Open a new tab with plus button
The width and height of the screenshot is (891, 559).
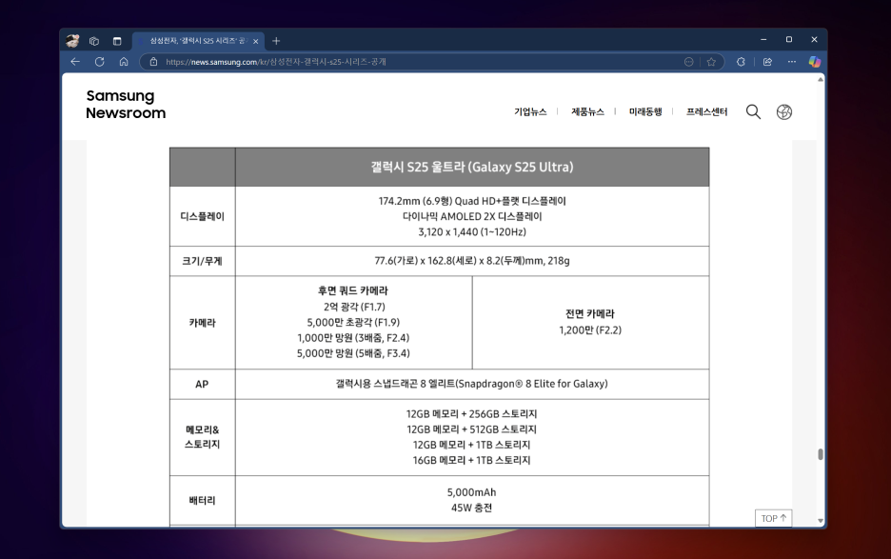pyautogui.click(x=276, y=41)
